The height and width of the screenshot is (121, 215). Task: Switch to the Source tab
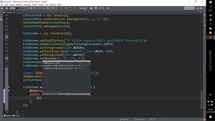7,116
